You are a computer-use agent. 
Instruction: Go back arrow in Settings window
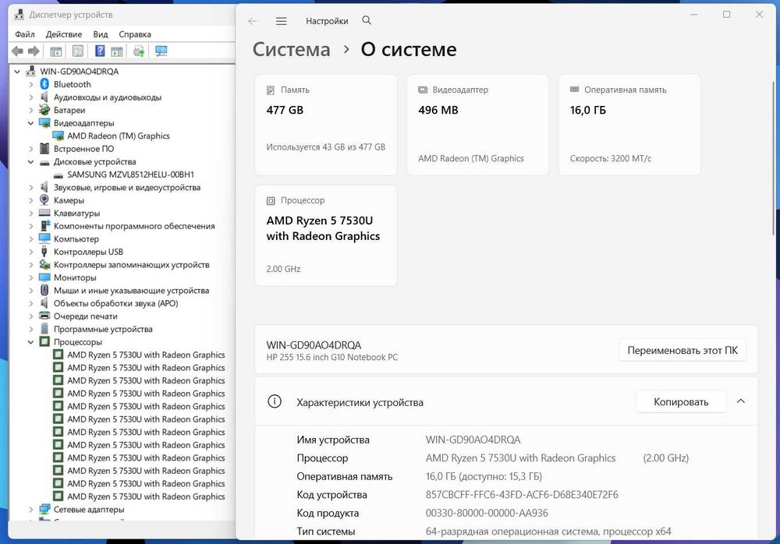coord(253,21)
